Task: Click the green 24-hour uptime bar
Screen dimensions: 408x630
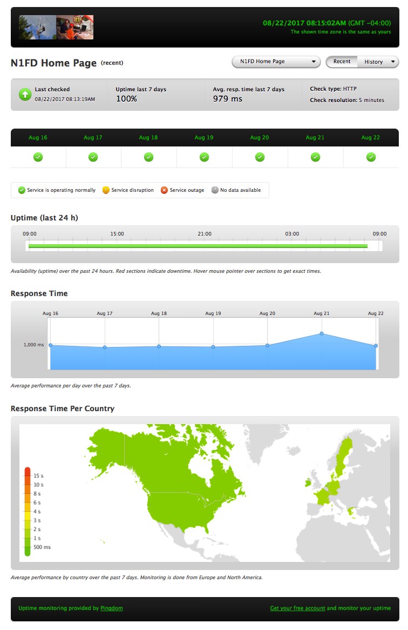Action: tap(198, 246)
